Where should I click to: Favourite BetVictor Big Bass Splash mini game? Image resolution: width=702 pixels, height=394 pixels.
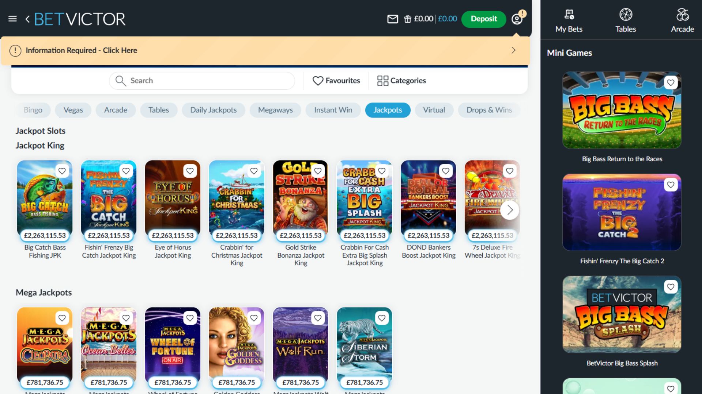(x=671, y=287)
